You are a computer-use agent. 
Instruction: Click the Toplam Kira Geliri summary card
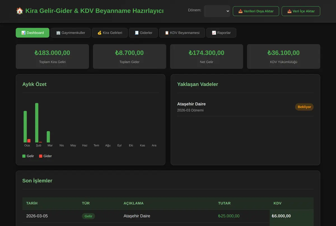(52, 56)
